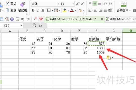Open the fill color dropdown arrow
The height and width of the screenshot is (90, 136).
[68, 10]
